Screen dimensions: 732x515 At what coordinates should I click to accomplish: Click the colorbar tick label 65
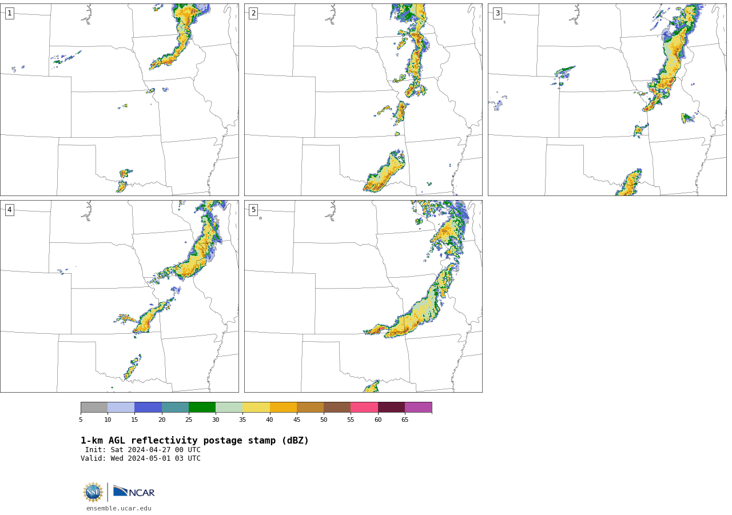(x=405, y=420)
